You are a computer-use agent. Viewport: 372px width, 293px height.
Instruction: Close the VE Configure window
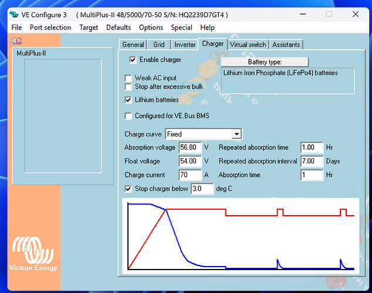point(356,14)
